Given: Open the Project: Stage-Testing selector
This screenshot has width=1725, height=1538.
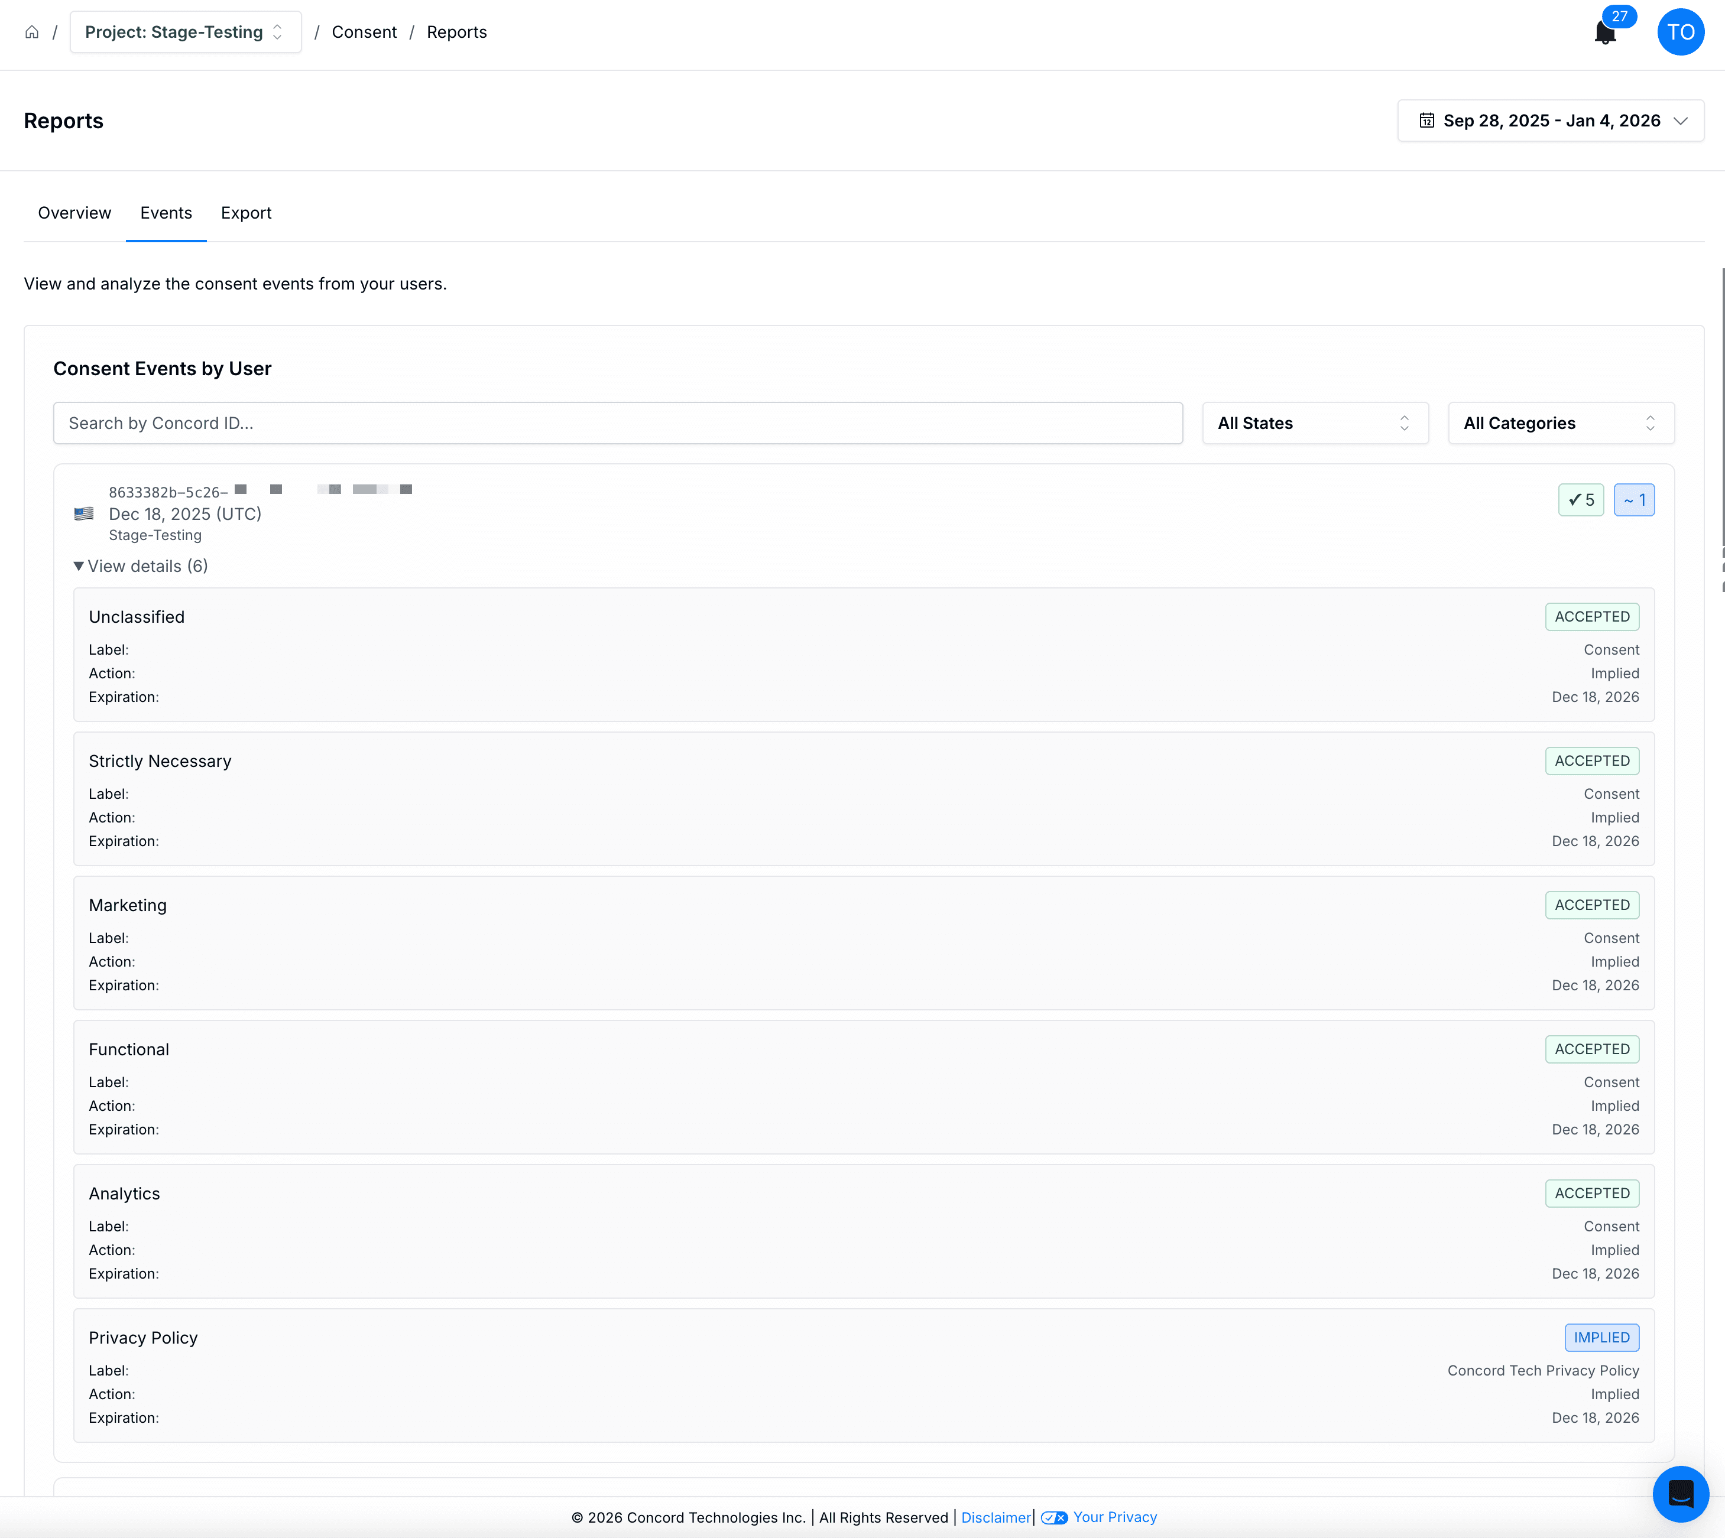Looking at the screenshot, I should tap(185, 32).
